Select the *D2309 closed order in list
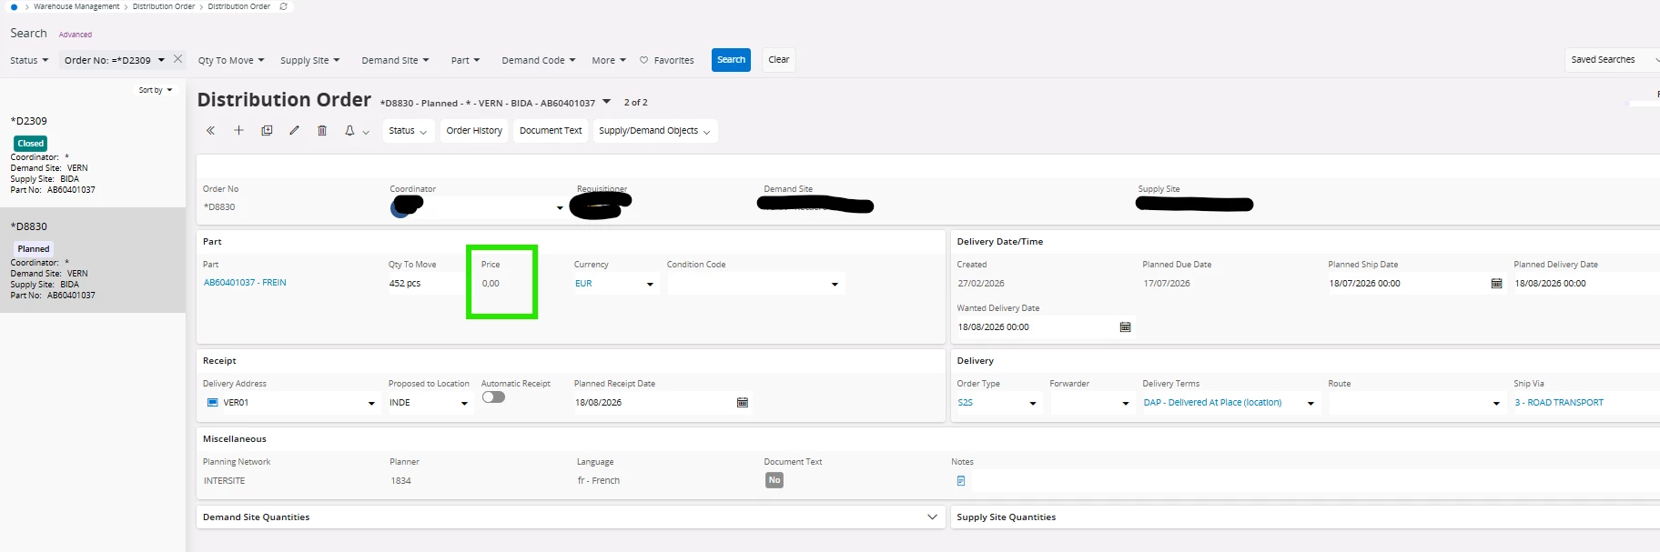1660x552 pixels. click(x=91, y=155)
